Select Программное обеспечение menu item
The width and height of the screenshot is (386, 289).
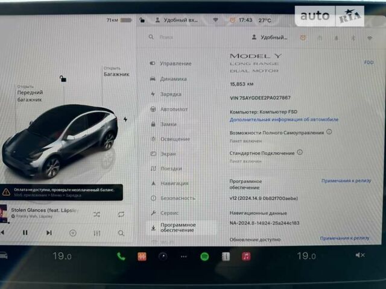click(x=182, y=228)
